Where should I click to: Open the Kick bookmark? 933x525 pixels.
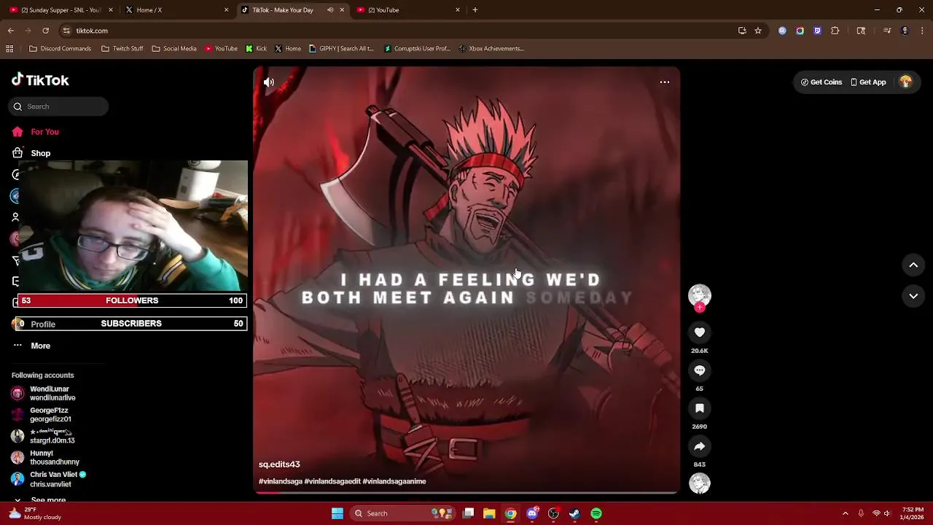[257, 49]
